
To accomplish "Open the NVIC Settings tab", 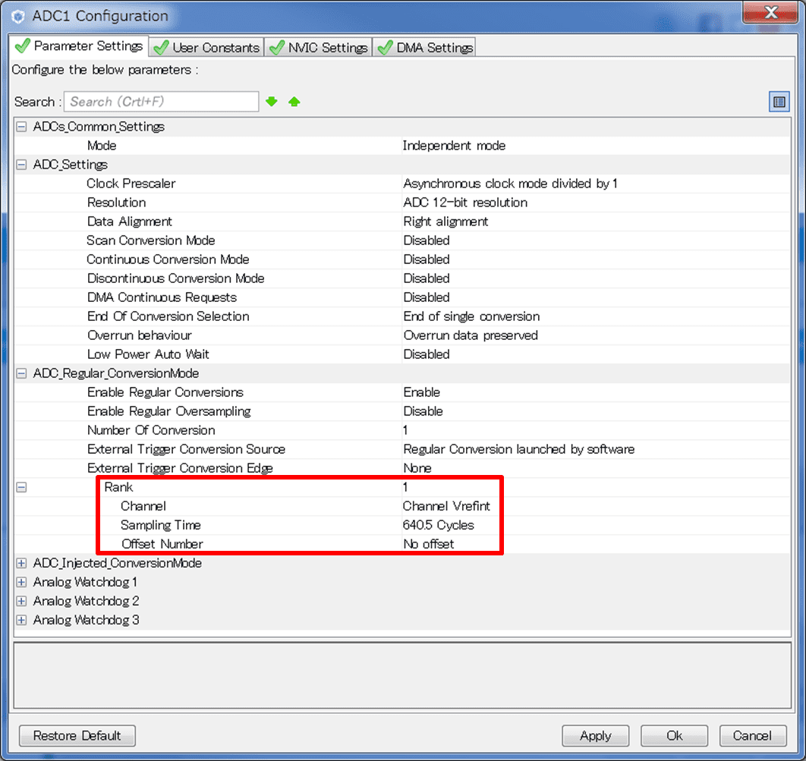I will (x=320, y=48).
